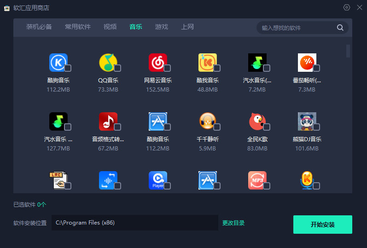Mark the 千千静听 checkbox

tap(217, 127)
